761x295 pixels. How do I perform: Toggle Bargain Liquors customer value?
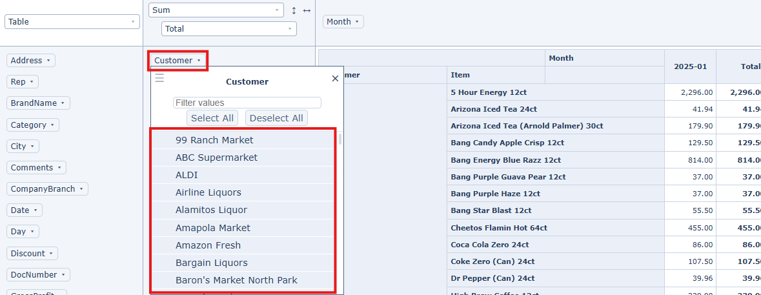pos(243,263)
